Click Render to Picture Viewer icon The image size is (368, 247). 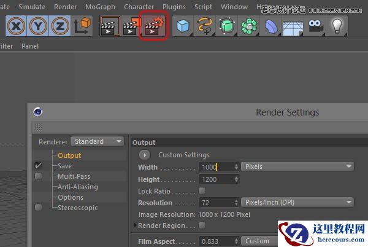tap(131, 26)
